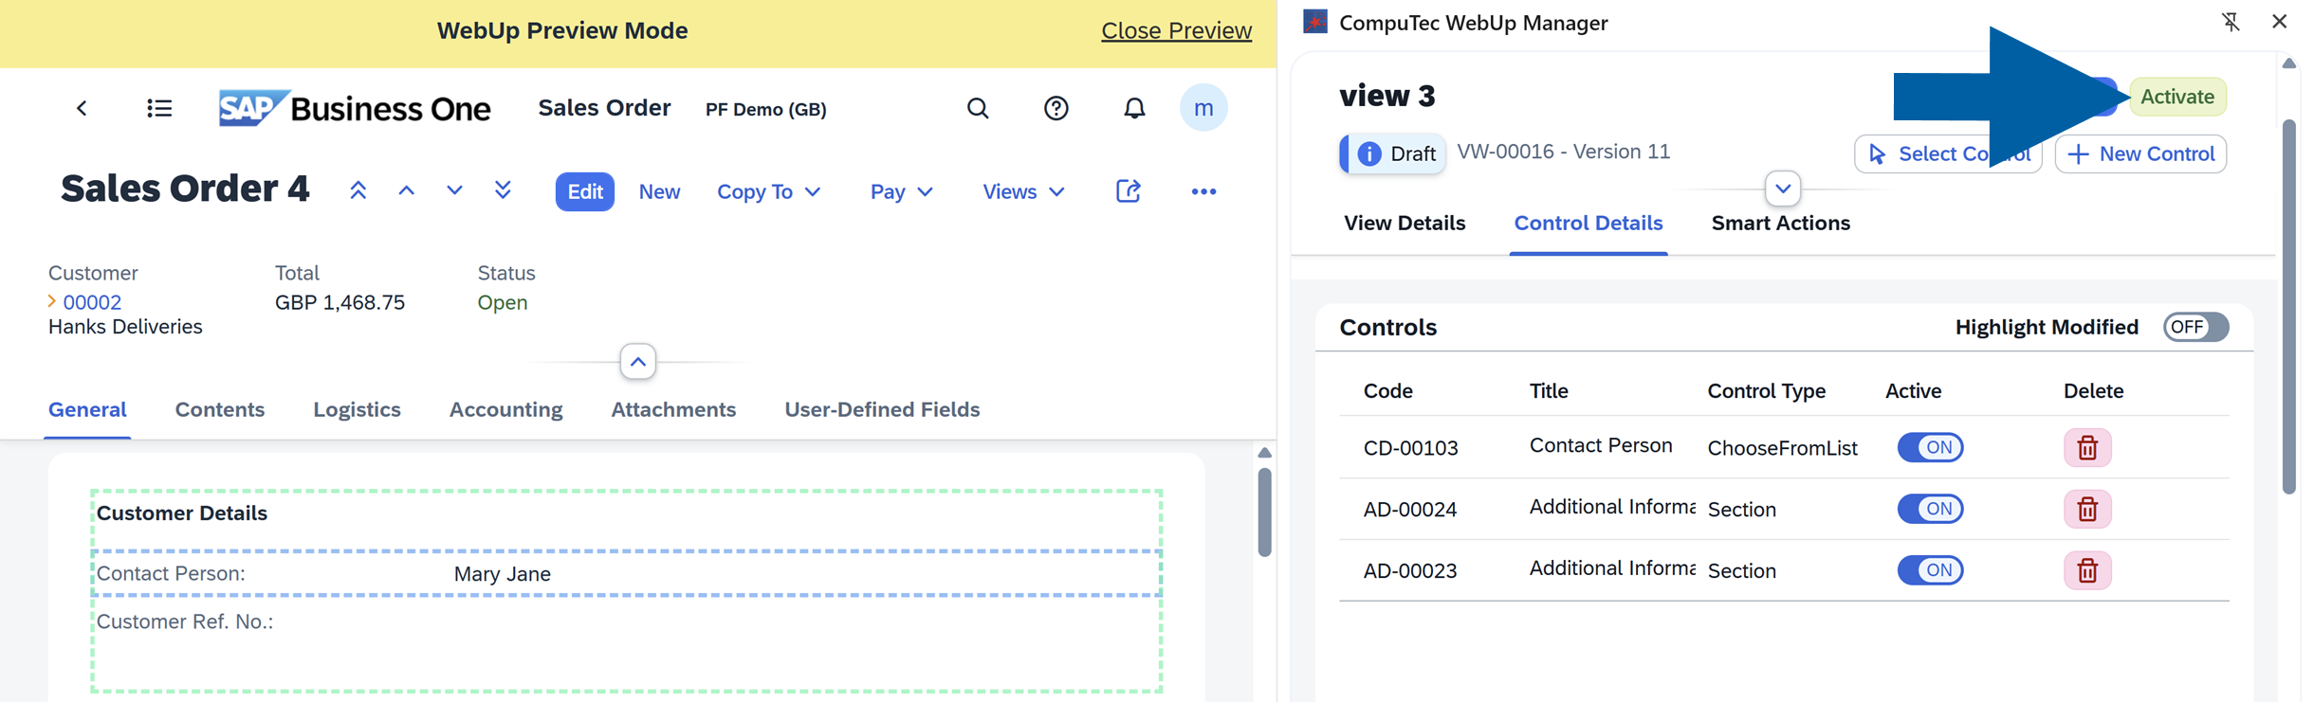
Task: Click the Contact Person title cell
Action: pos(1601,445)
